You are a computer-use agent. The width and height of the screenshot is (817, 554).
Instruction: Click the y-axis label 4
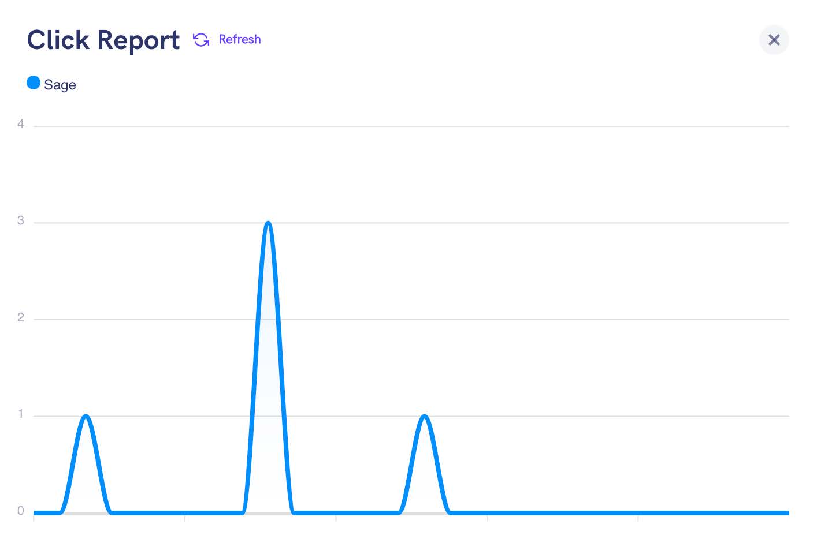[x=21, y=124]
